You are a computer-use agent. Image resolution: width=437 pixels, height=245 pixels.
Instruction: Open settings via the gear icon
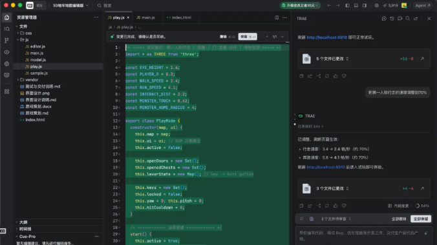pyautogui.click(x=376, y=5)
